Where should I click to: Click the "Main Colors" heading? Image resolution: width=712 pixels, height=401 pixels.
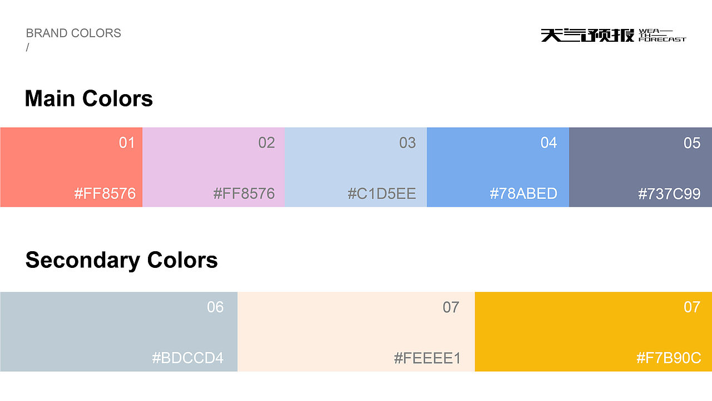tap(89, 99)
